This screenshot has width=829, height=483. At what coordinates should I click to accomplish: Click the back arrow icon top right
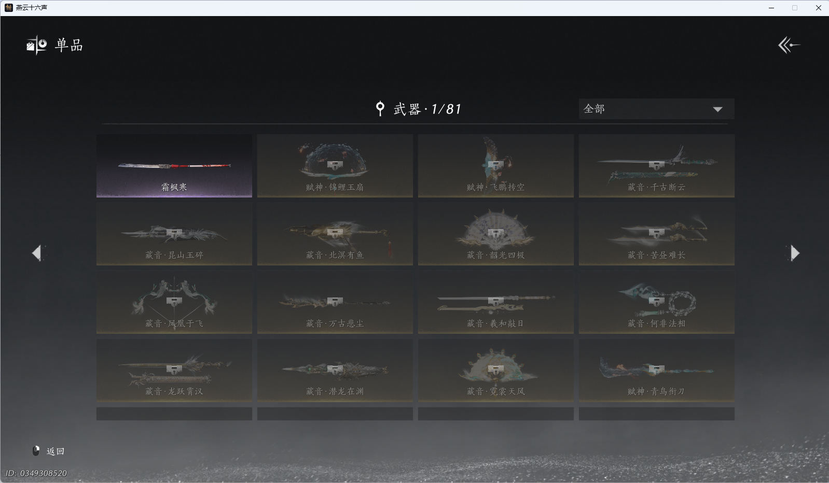pyautogui.click(x=789, y=45)
